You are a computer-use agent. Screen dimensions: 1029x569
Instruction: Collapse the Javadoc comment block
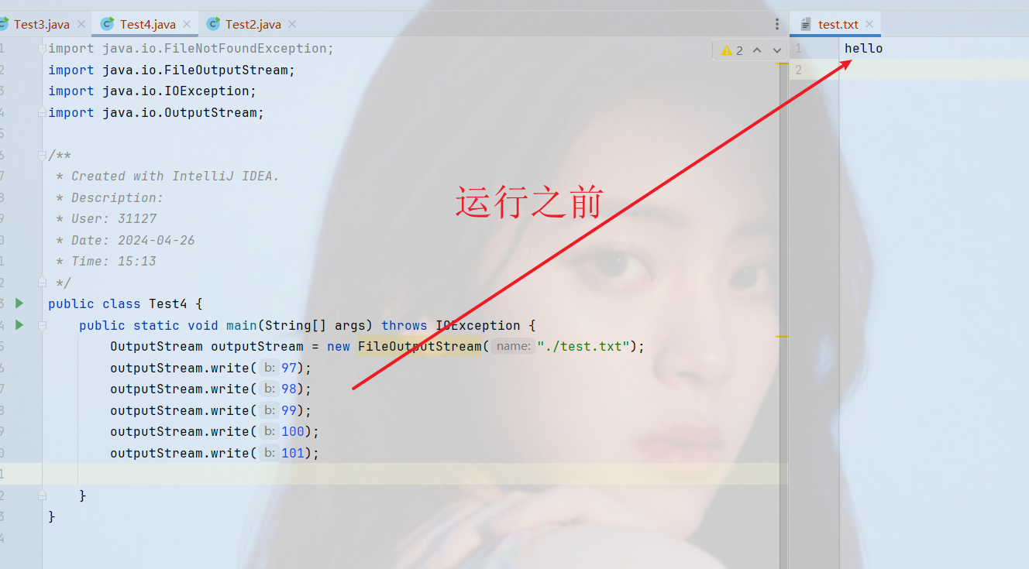(x=43, y=156)
